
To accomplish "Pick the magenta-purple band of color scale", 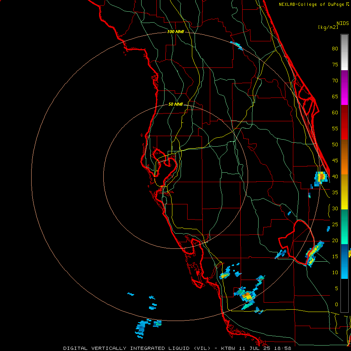I will pyautogui.click(x=344, y=87).
